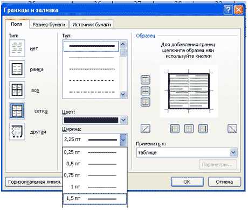Toggle right border button under preview
Viewport: 248px width, 210px height.
tap(203, 129)
